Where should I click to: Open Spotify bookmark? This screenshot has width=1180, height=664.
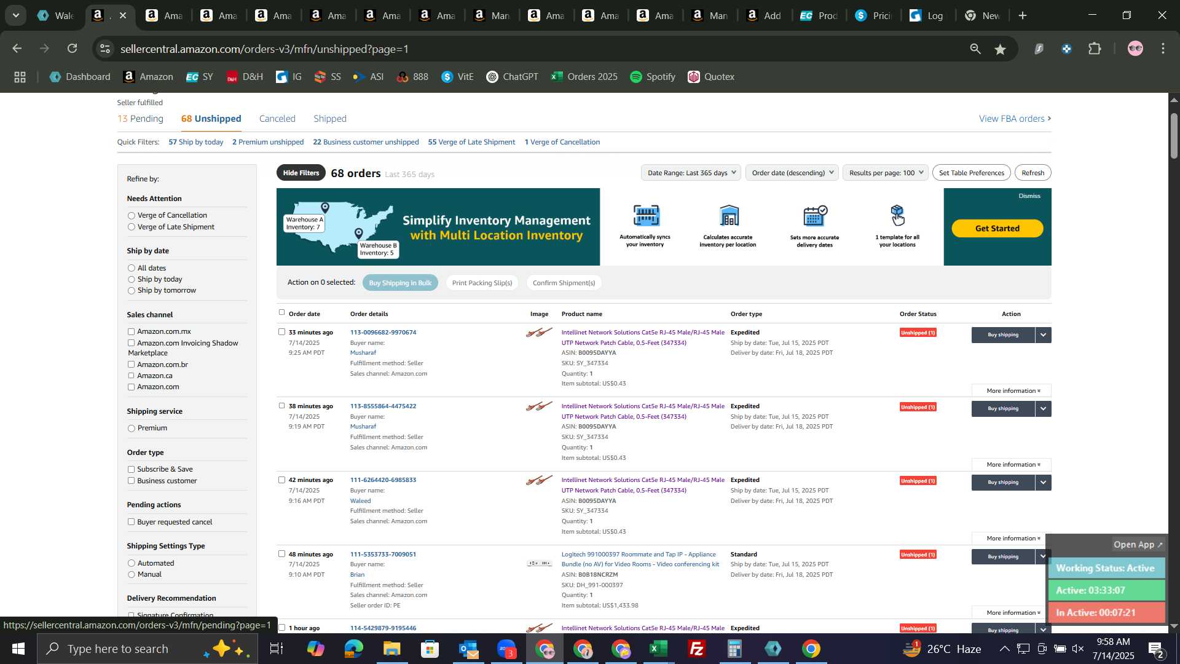click(x=653, y=77)
